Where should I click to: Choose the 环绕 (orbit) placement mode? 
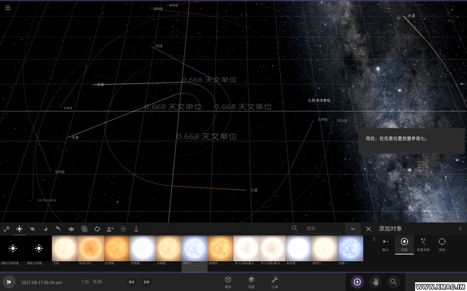404,244
